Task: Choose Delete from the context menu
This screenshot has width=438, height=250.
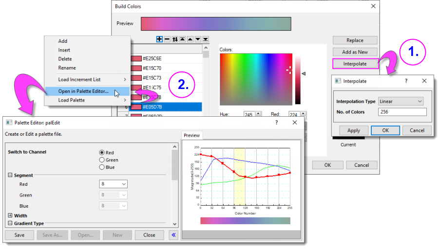Action: tap(65, 59)
